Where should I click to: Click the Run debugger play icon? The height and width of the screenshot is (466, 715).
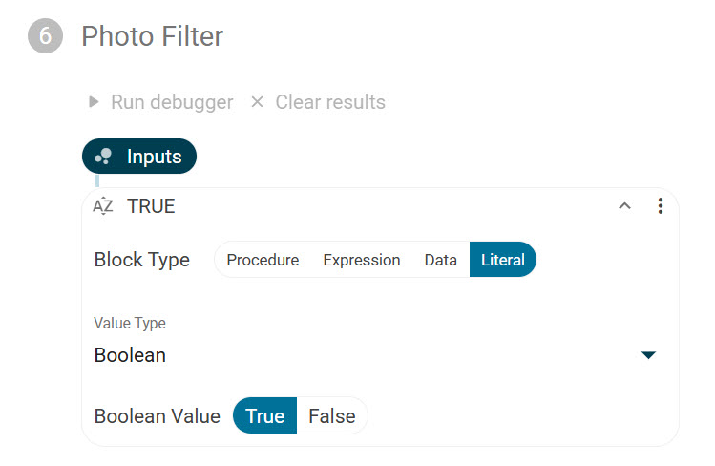click(94, 101)
